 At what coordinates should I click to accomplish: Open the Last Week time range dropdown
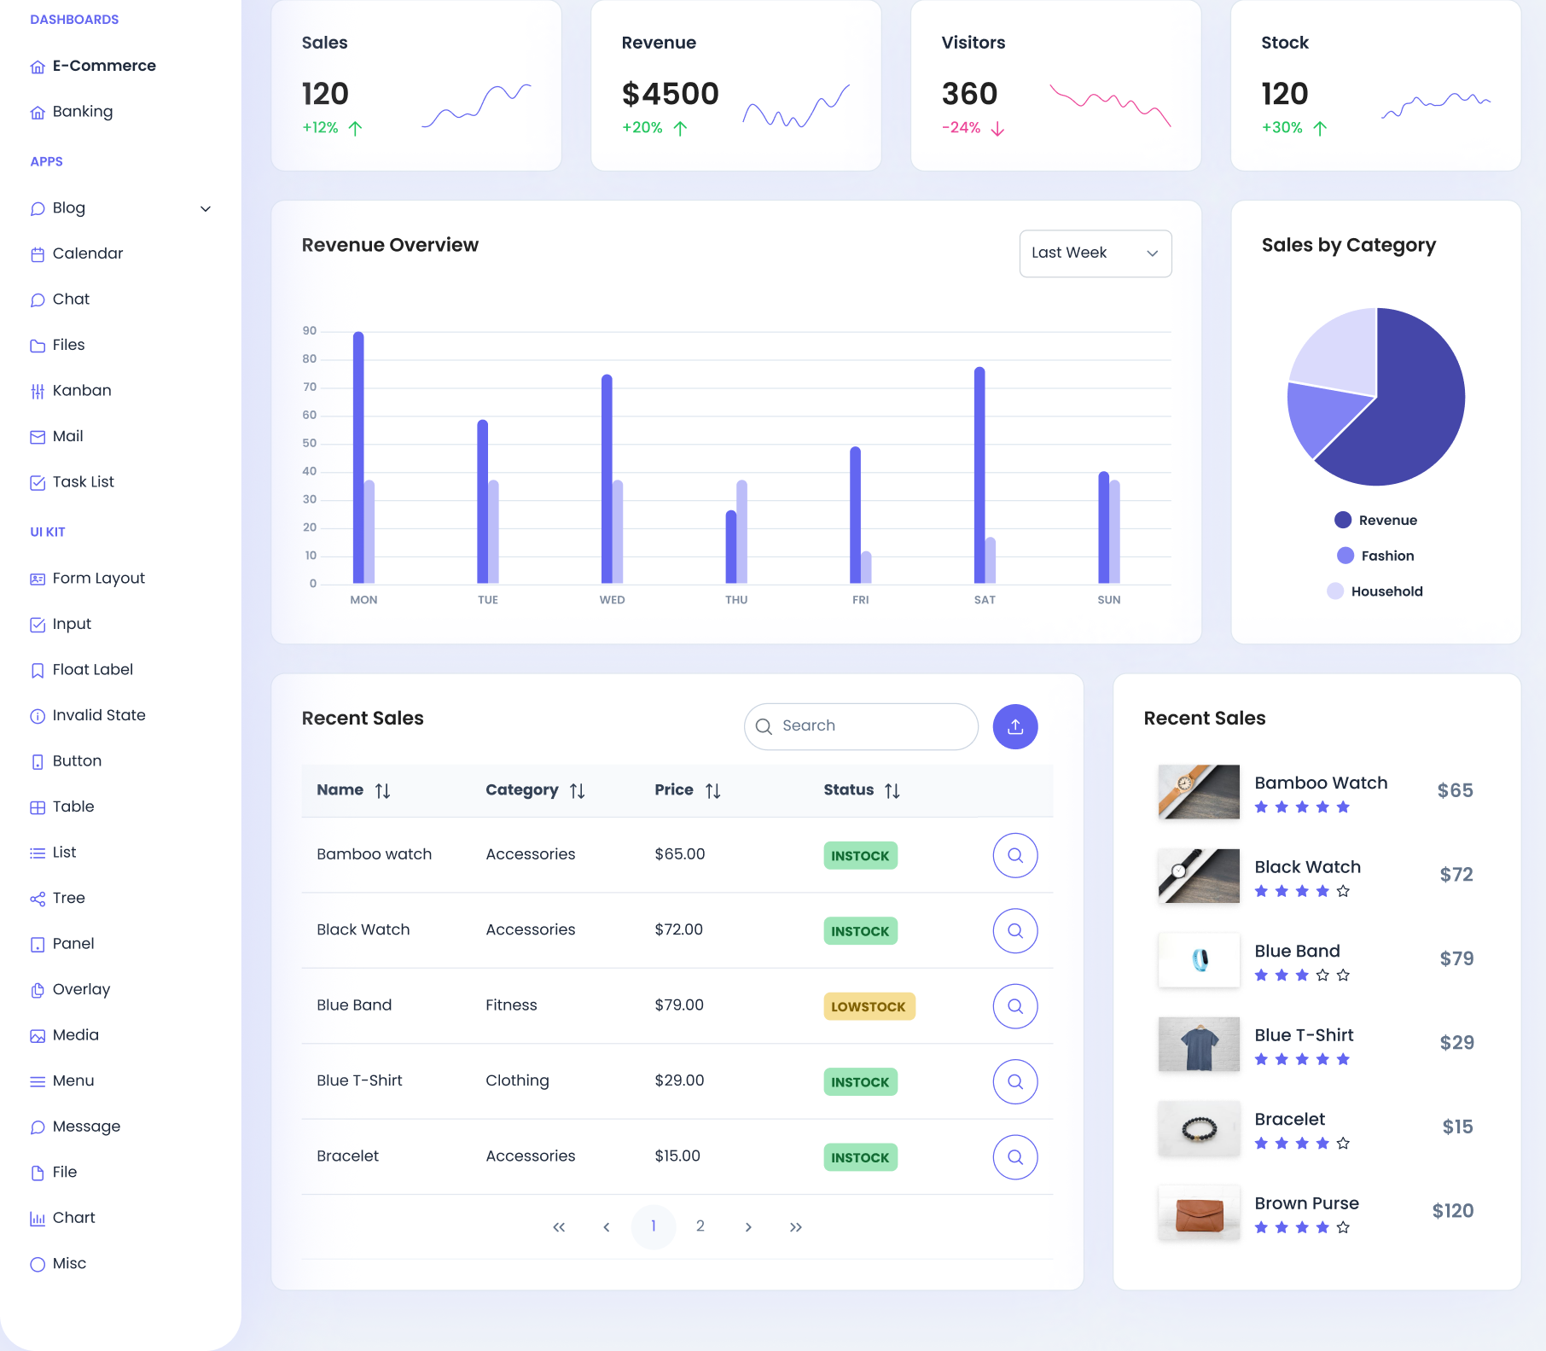coord(1095,253)
